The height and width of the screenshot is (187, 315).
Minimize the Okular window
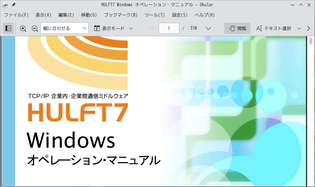point(293,5)
